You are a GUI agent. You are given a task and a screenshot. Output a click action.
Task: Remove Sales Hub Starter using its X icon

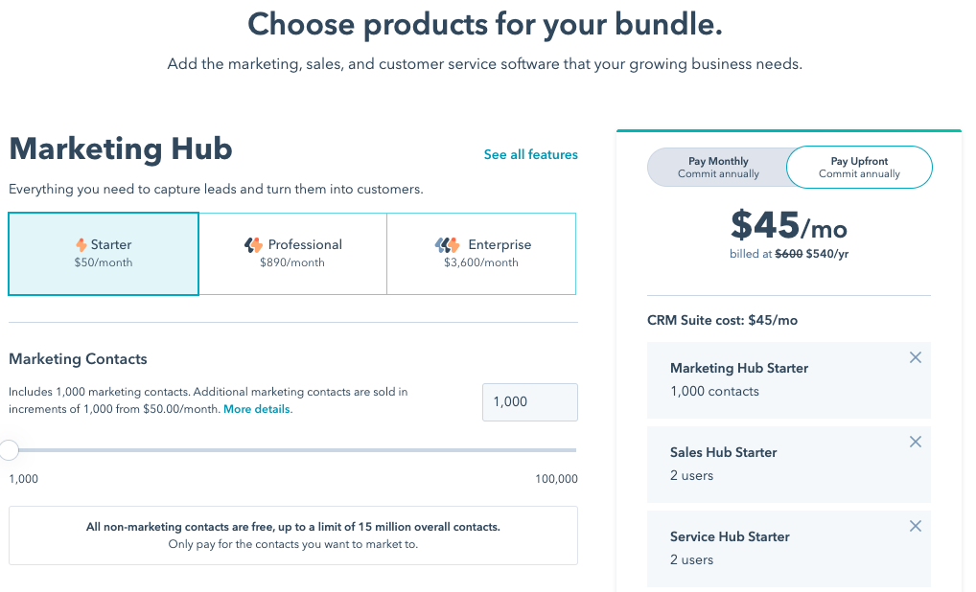pos(915,441)
